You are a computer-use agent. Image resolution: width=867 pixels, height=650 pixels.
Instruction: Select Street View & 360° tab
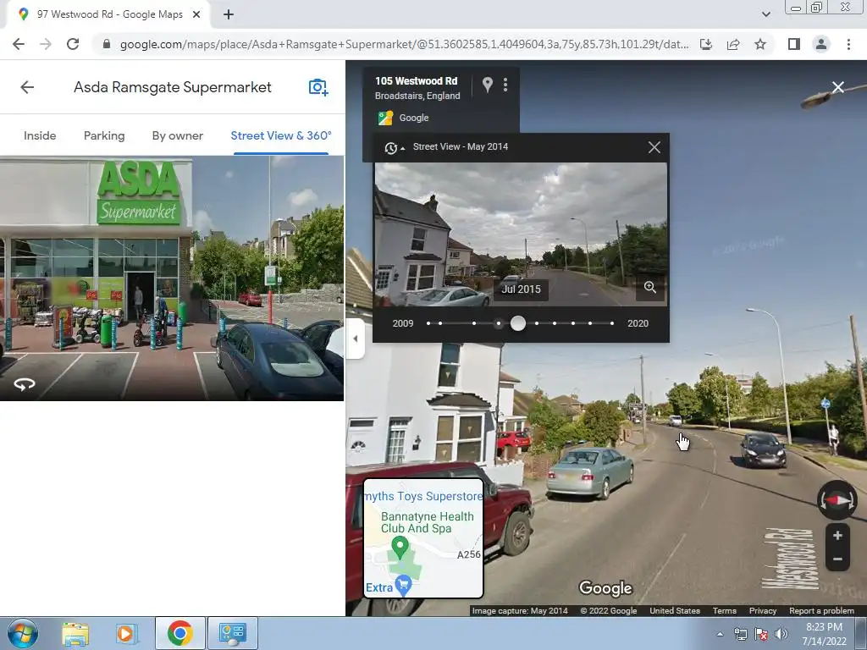click(x=281, y=136)
